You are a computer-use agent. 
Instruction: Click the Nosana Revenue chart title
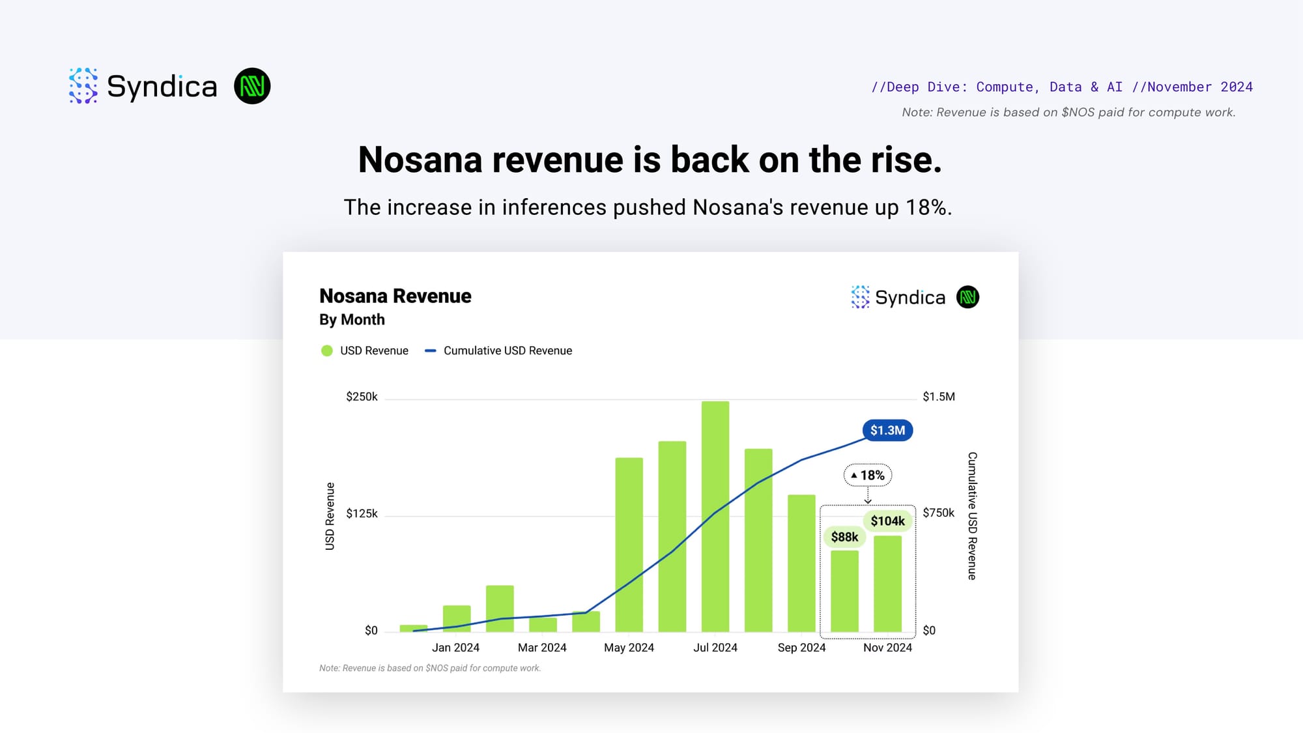[x=395, y=296]
